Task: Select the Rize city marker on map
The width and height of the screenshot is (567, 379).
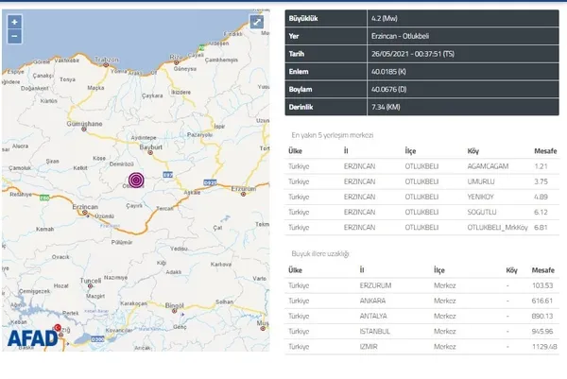Action: tap(176, 62)
